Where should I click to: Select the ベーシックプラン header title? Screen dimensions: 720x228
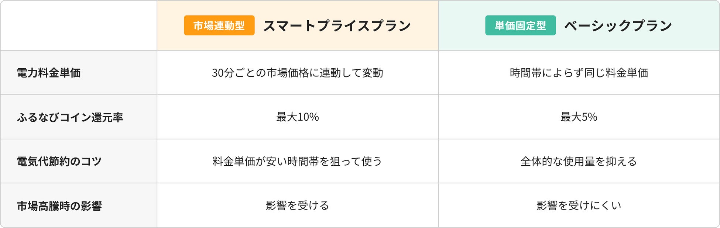coord(618,25)
